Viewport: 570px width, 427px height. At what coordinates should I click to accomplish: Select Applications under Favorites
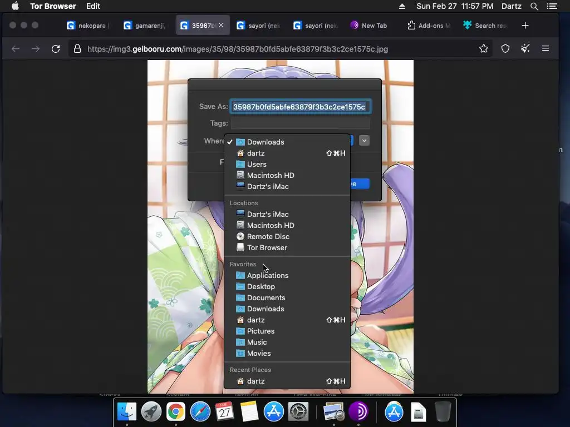287,275
